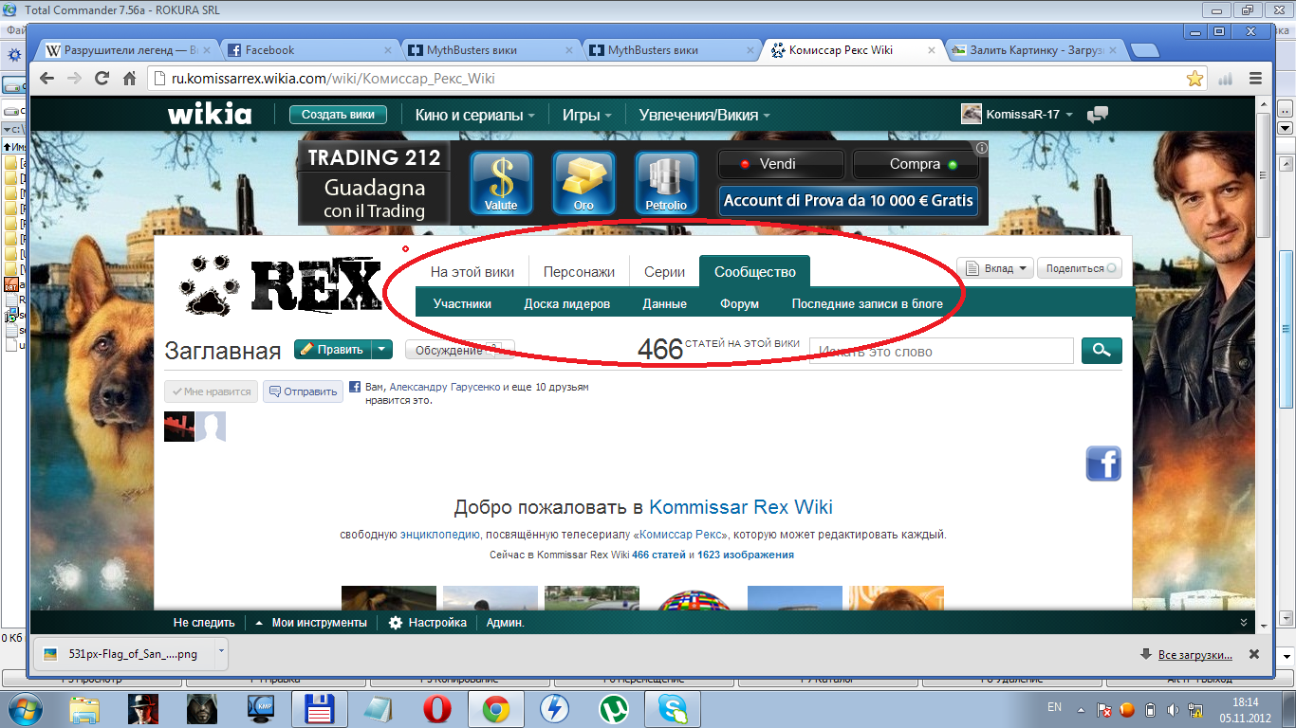Screen dimensions: 1296x728
Task: Open the downloaded file options arrow
Action: 221,653
